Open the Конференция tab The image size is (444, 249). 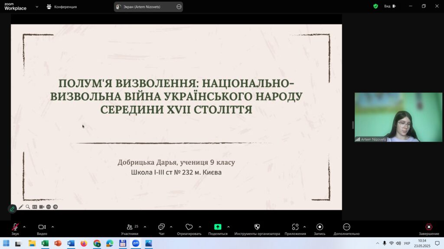click(x=62, y=7)
